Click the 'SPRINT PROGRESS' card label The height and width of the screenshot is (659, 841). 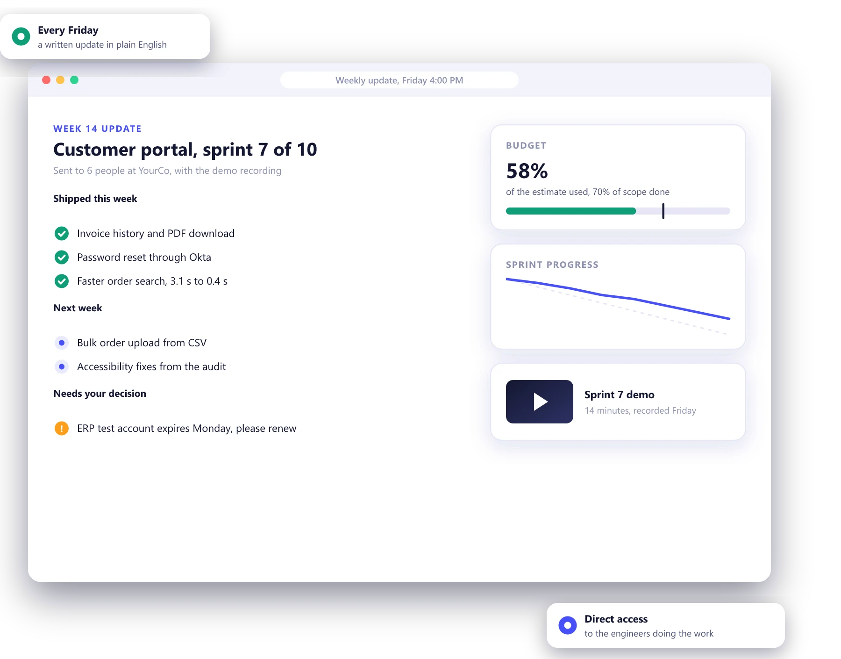pyautogui.click(x=552, y=265)
